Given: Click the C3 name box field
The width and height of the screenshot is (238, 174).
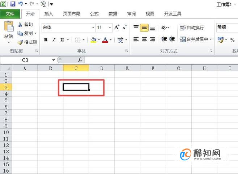Looking at the screenshot, I should pyautogui.click(x=25, y=60).
